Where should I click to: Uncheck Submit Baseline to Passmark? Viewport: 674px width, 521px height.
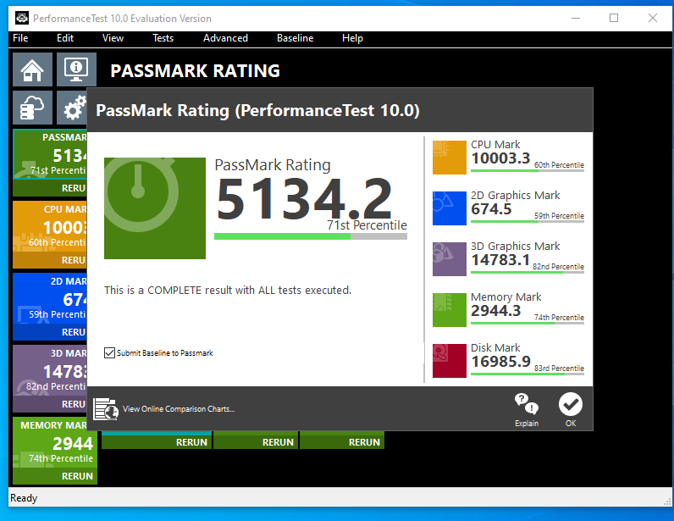(x=109, y=352)
